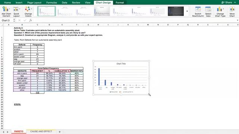The height and width of the screenshot is (134, 239).
Task: Select the PARETO sheet tab
Action: (x=19, y=131)
